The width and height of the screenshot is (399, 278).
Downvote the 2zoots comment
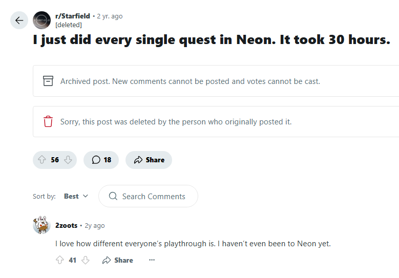(86, 260)
